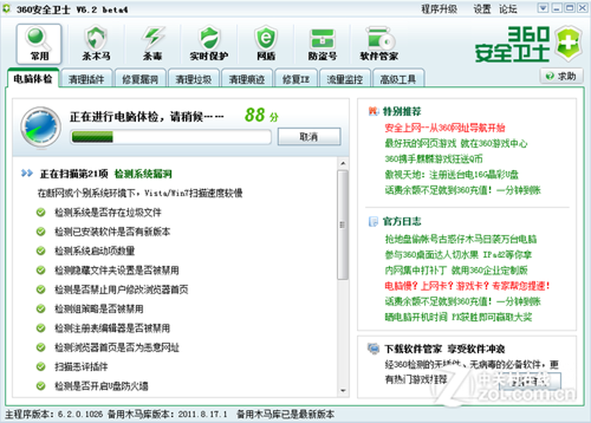
Task: Click the double-arrow icon beside 正在扫描第21项
Action: tap(27, 173)
